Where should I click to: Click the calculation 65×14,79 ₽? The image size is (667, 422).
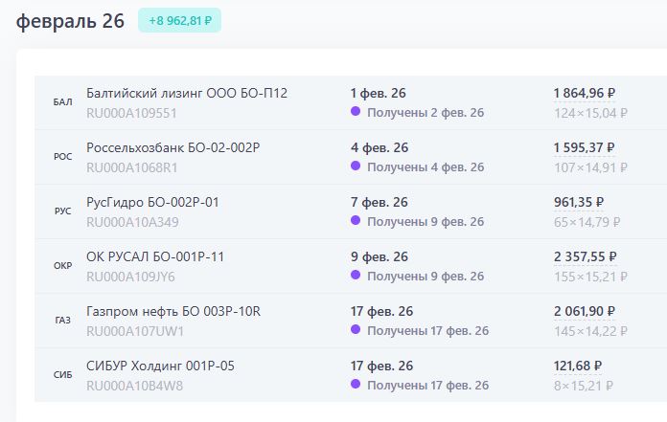(x=587, y=222)
